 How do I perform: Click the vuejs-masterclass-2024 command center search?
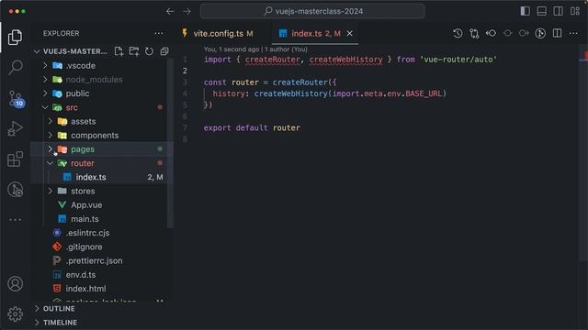coord(312,11)
